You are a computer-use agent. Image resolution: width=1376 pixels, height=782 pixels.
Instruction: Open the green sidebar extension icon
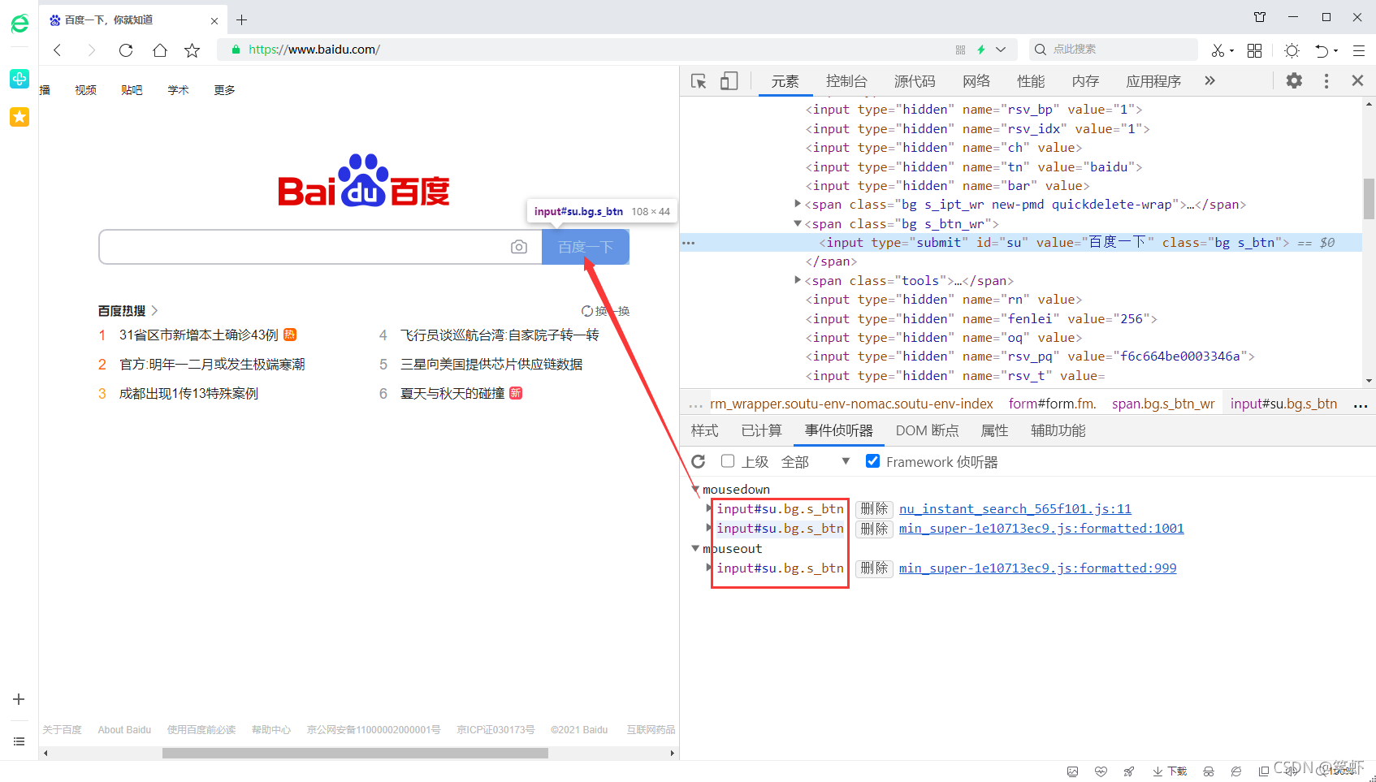[19, 79]
